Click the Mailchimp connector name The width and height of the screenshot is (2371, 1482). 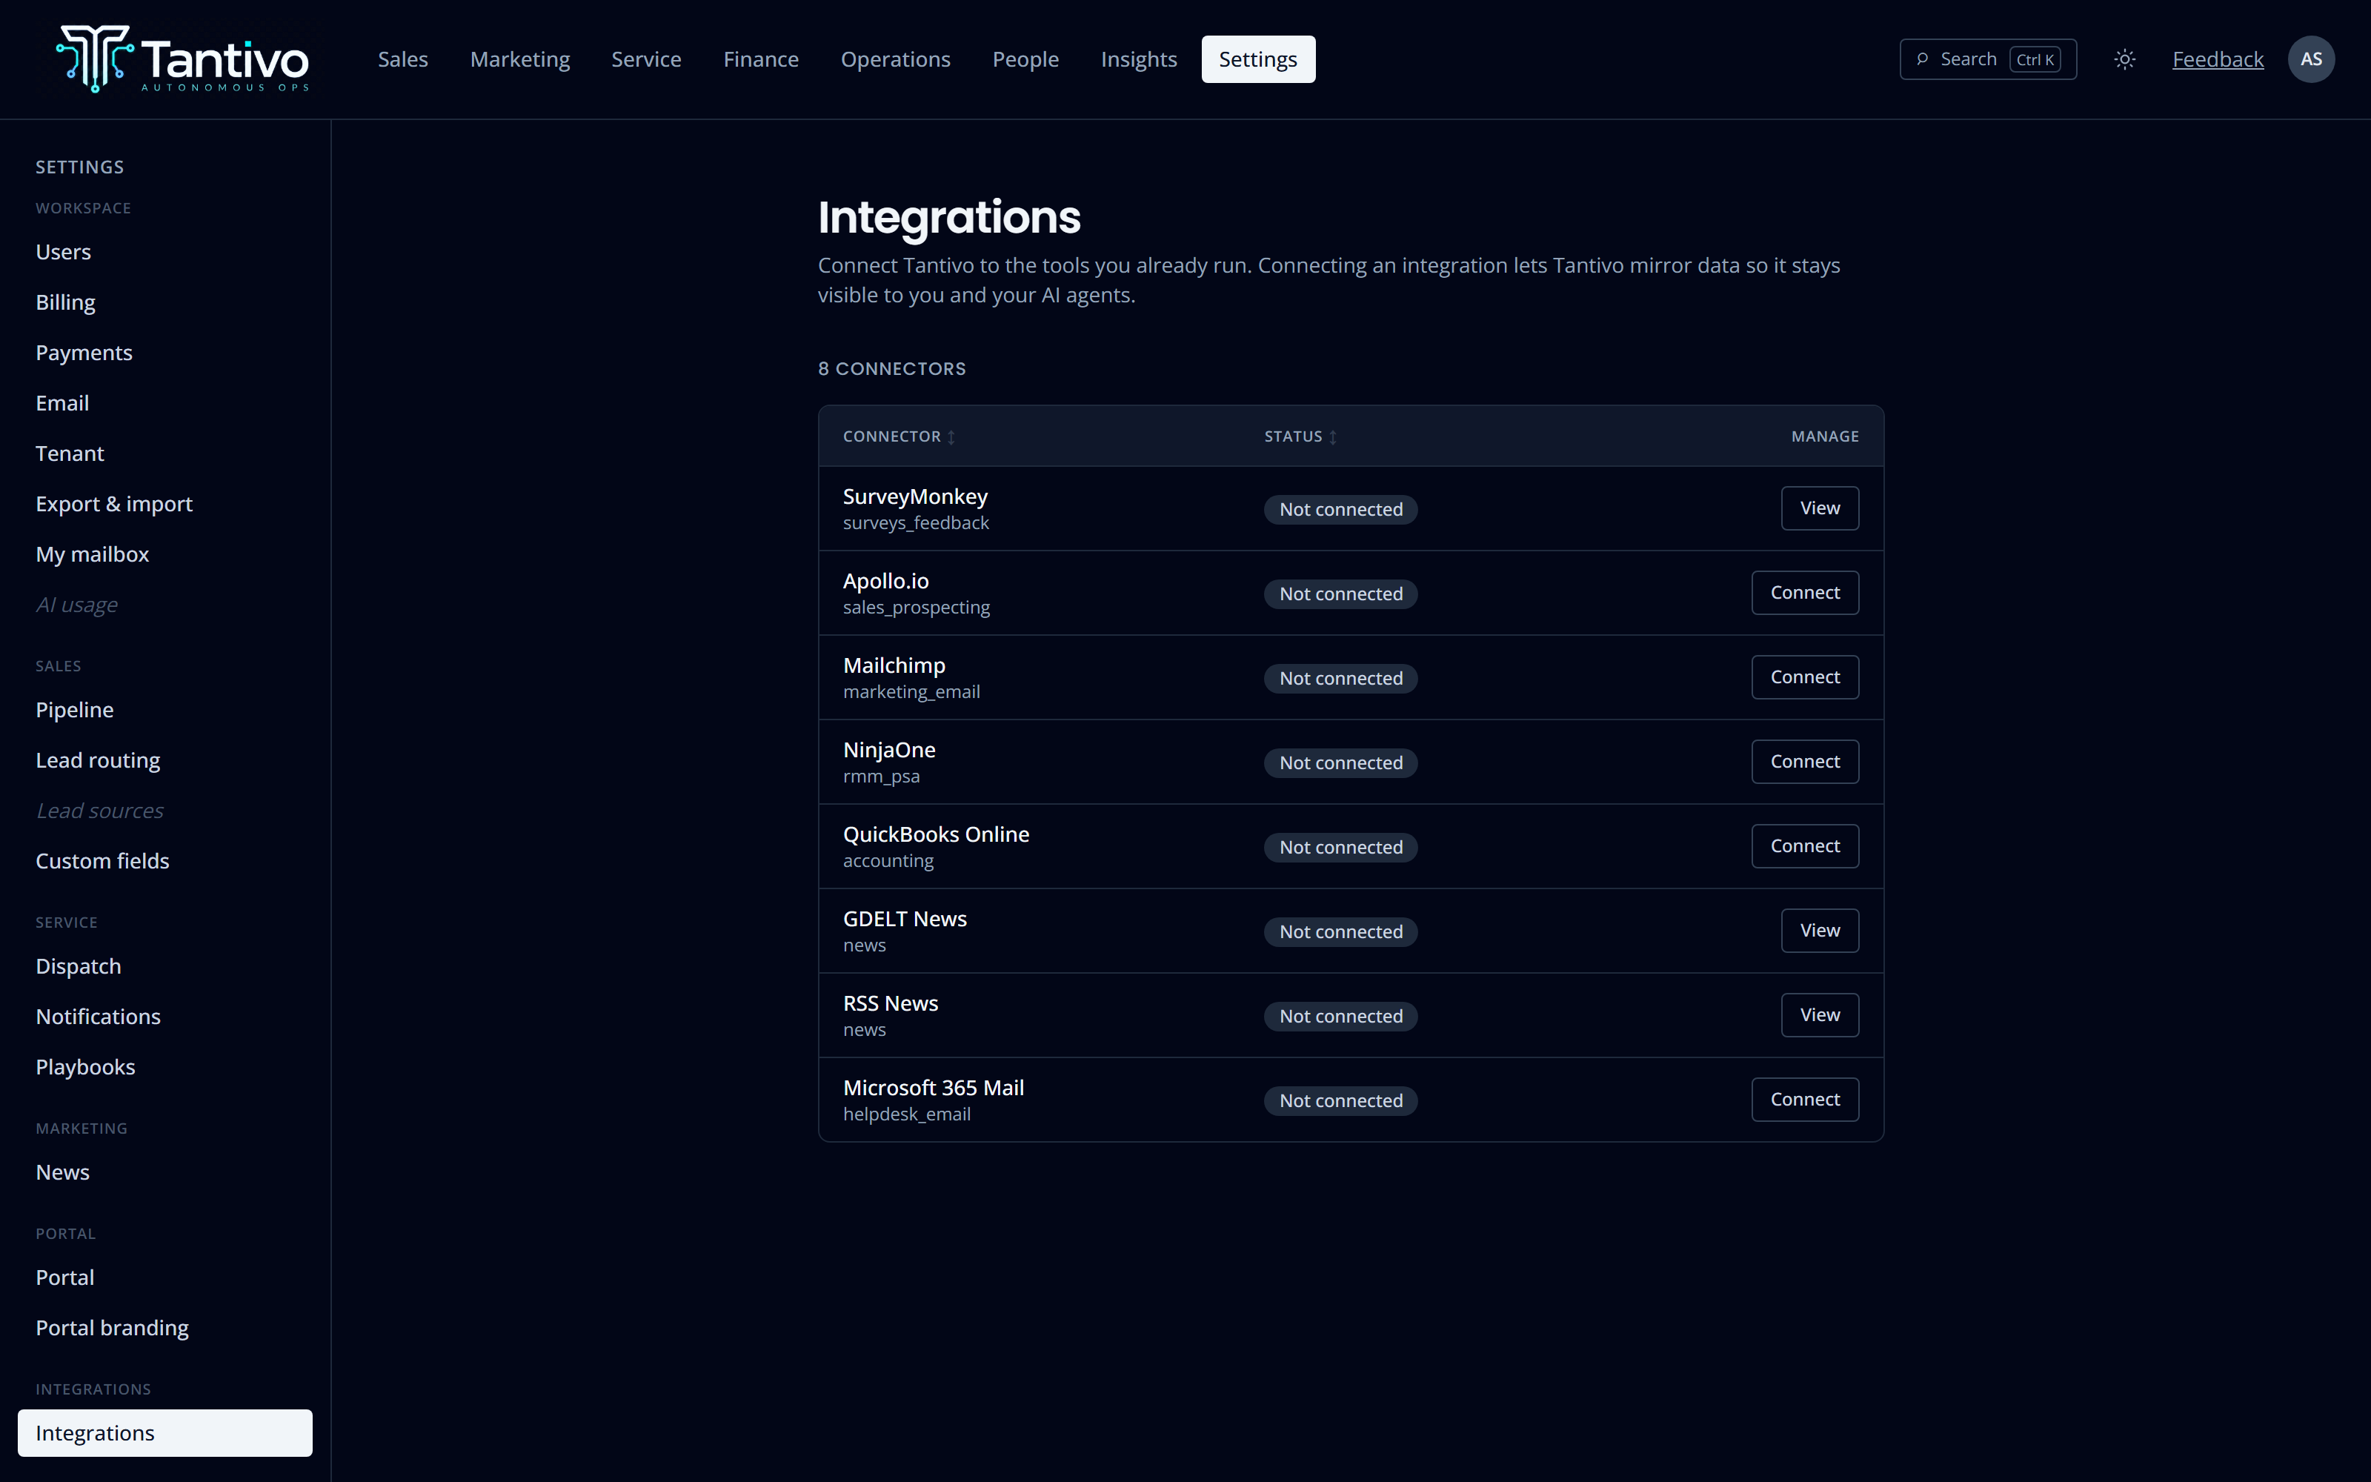point(894,665)
